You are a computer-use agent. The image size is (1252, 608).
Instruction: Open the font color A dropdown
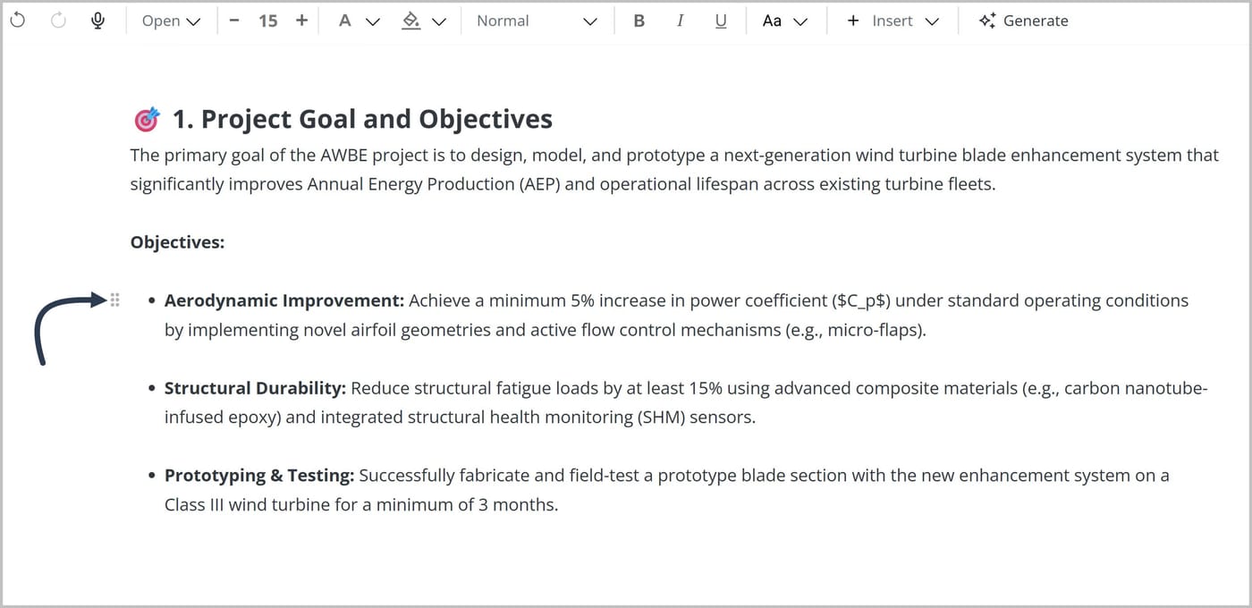(359, 21)
